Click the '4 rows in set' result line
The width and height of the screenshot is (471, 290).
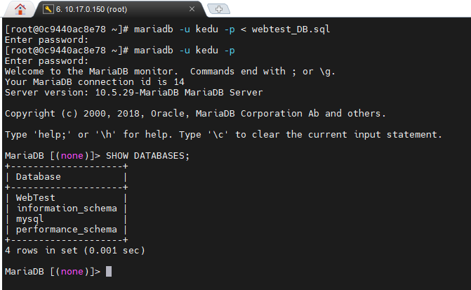coord(75,250)
